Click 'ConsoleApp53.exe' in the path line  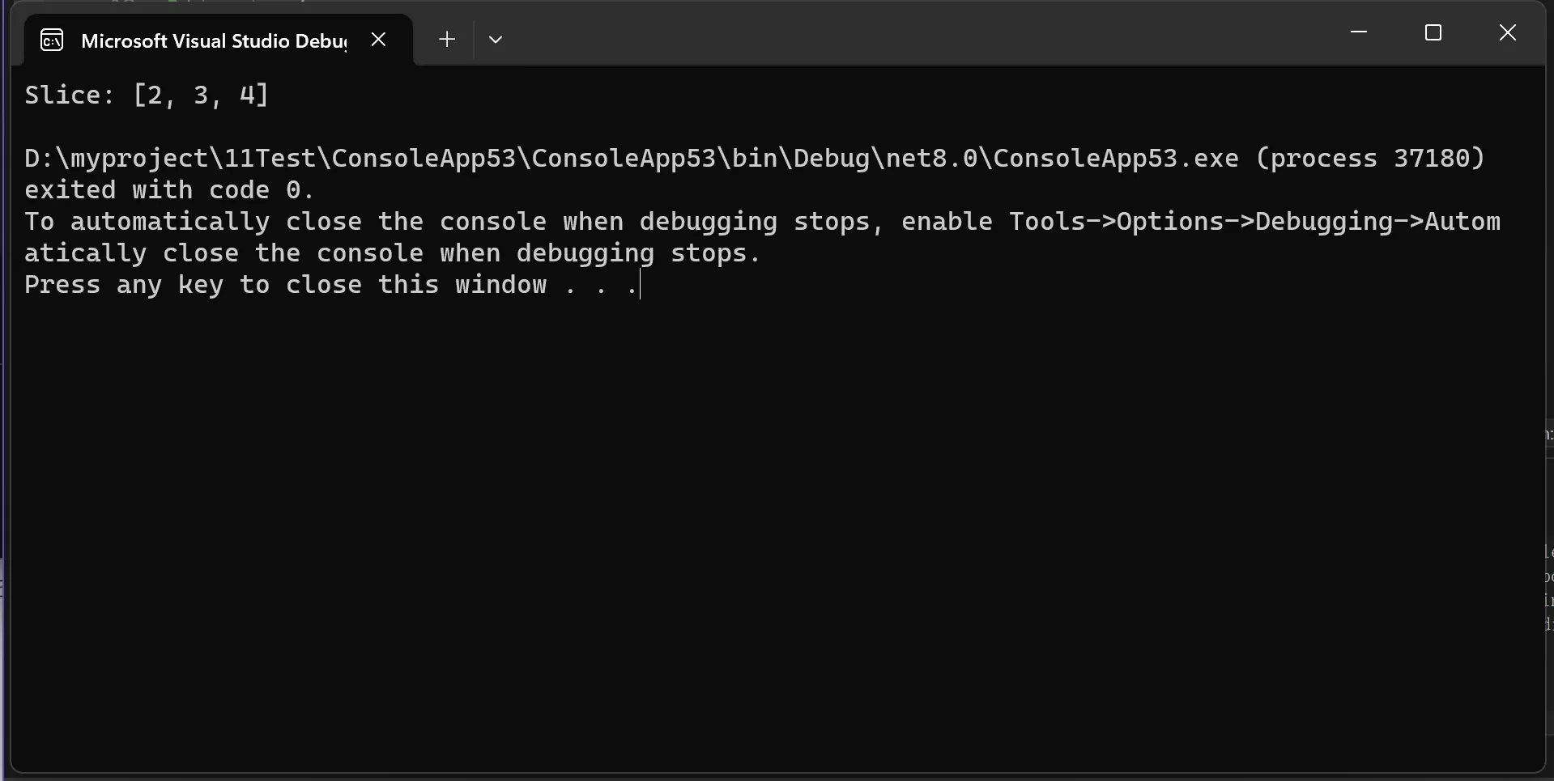1116,158
